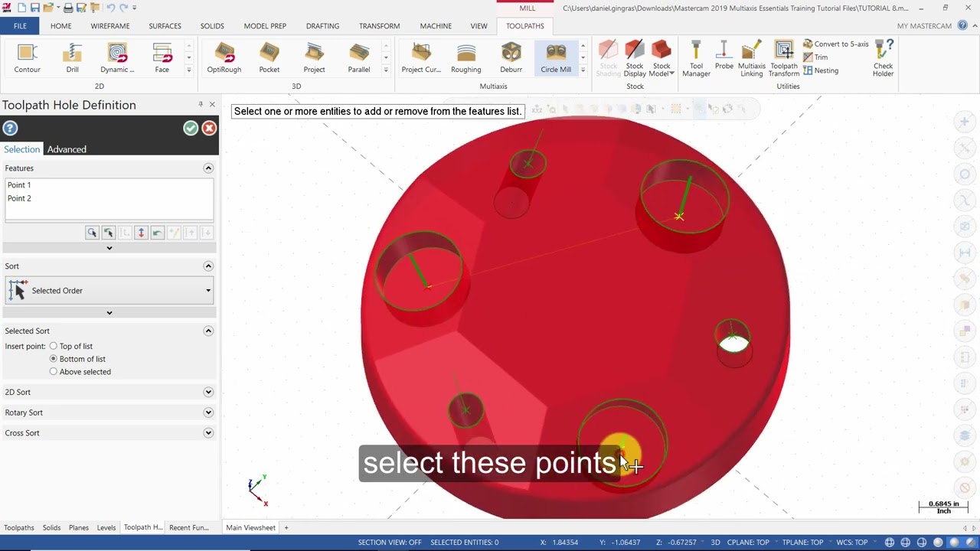Open the SURFACES ribbon tab
Image resolution: width=980 pixels, height=551 pixels.
point(165,26)
